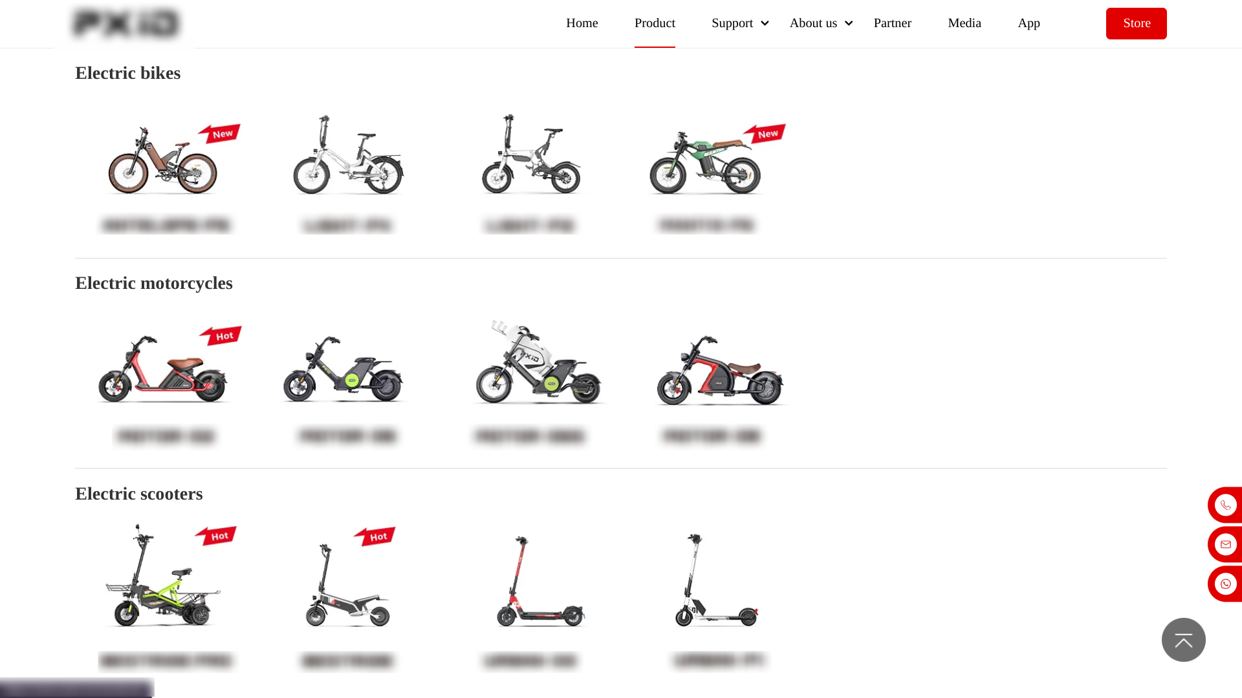Go to the Partner page

tap(892, 23)
